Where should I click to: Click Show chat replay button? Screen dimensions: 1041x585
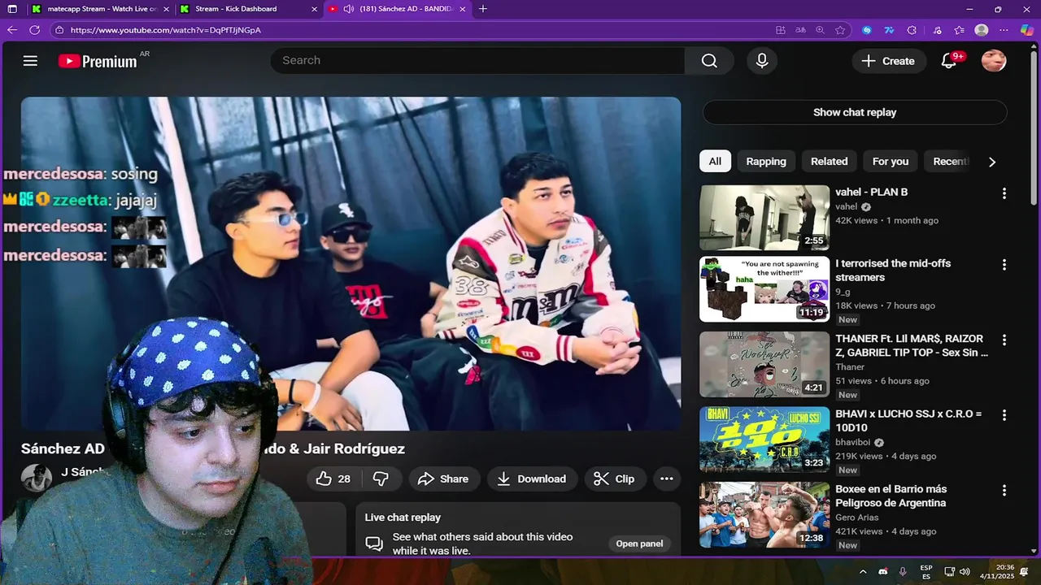click(x=855, y=112)
